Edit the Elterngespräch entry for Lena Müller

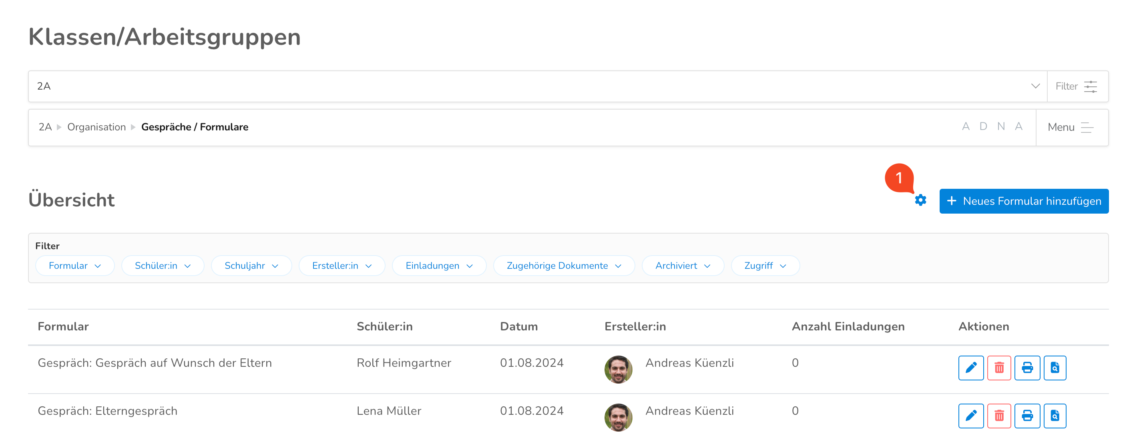(x=970, y=416)
